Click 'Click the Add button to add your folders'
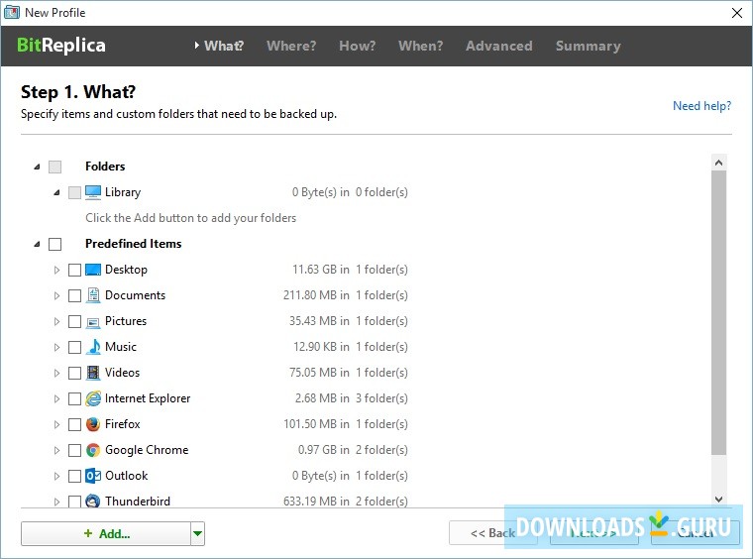753x559 pixels. (x=190, y=218)
